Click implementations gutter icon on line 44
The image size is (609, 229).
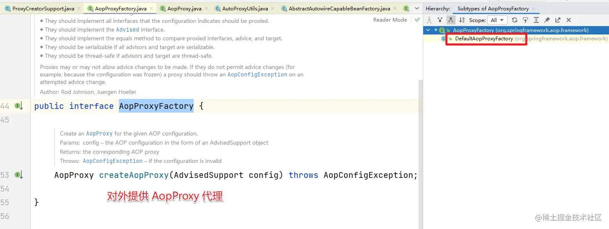tap(19, 106)
